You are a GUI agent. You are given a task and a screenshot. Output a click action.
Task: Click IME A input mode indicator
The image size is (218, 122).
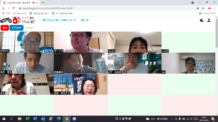pyautogui.click(x=120, y=119)
